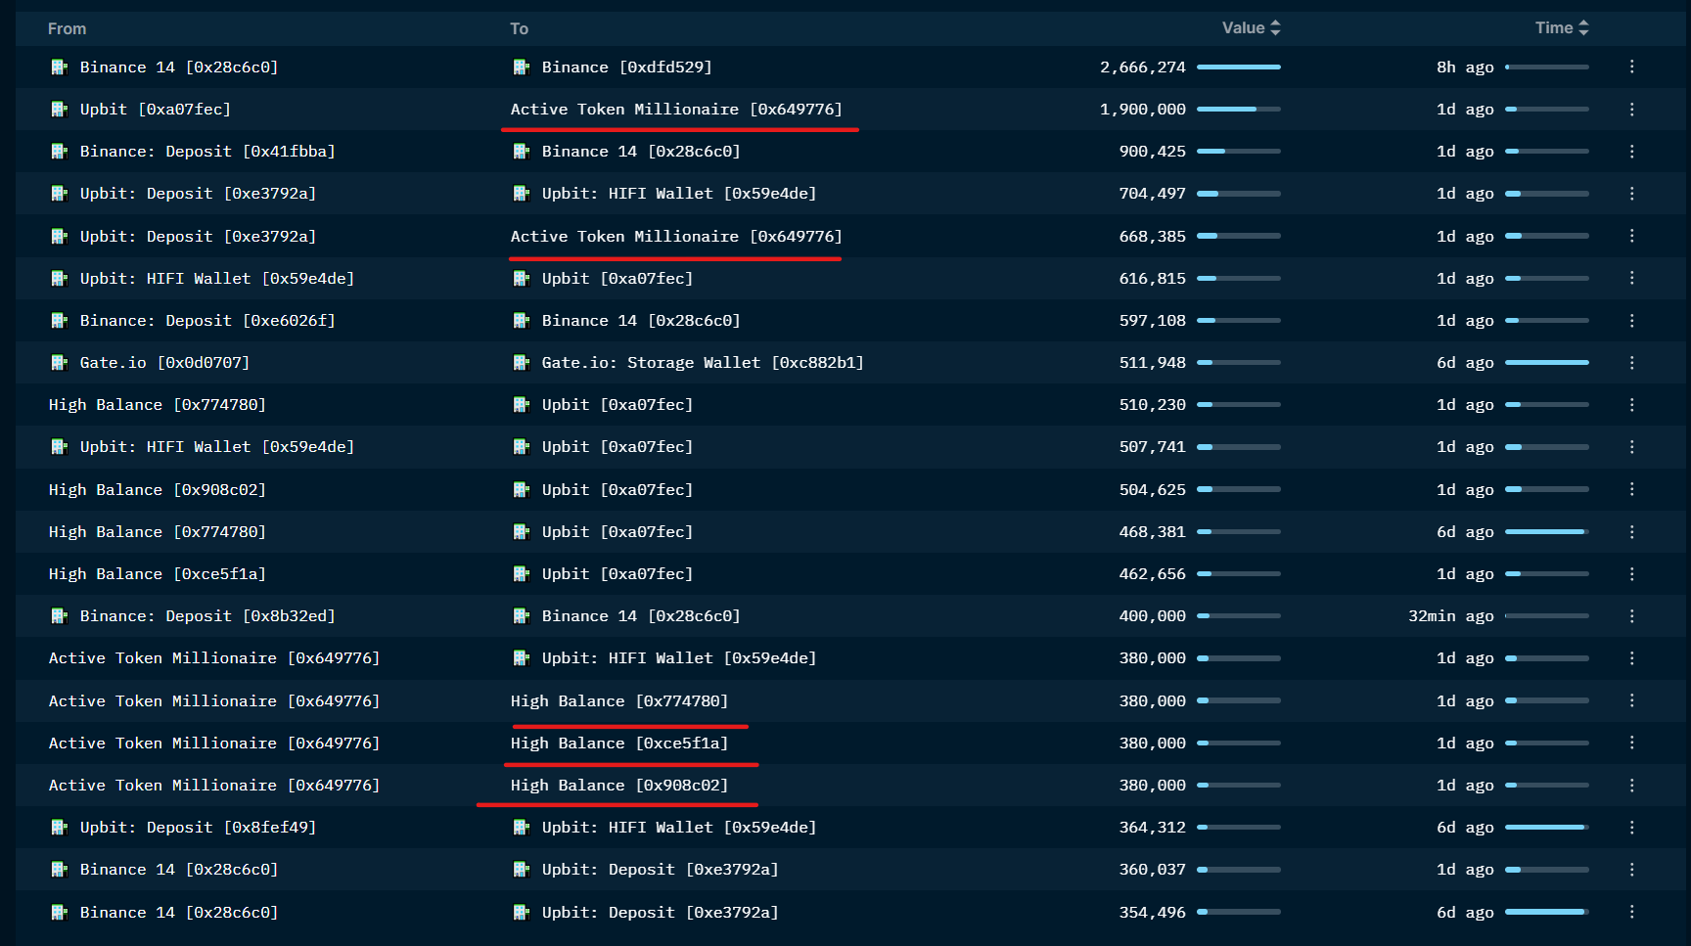Open kebab menu on 400,000 row
1691x946 pixels.
click(x=1631, y=616)
